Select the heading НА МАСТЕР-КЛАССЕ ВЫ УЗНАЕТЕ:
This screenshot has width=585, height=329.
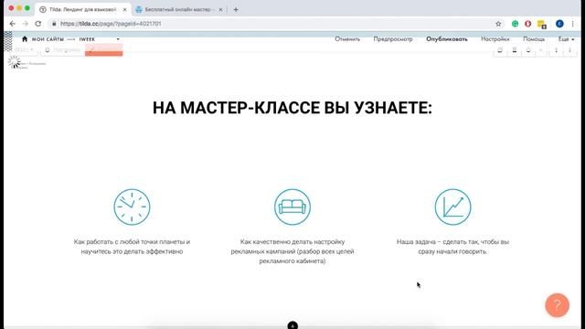pos(292,108)
